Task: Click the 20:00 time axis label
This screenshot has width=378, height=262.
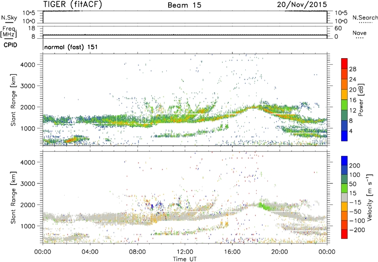Action: tap(279, 252)
